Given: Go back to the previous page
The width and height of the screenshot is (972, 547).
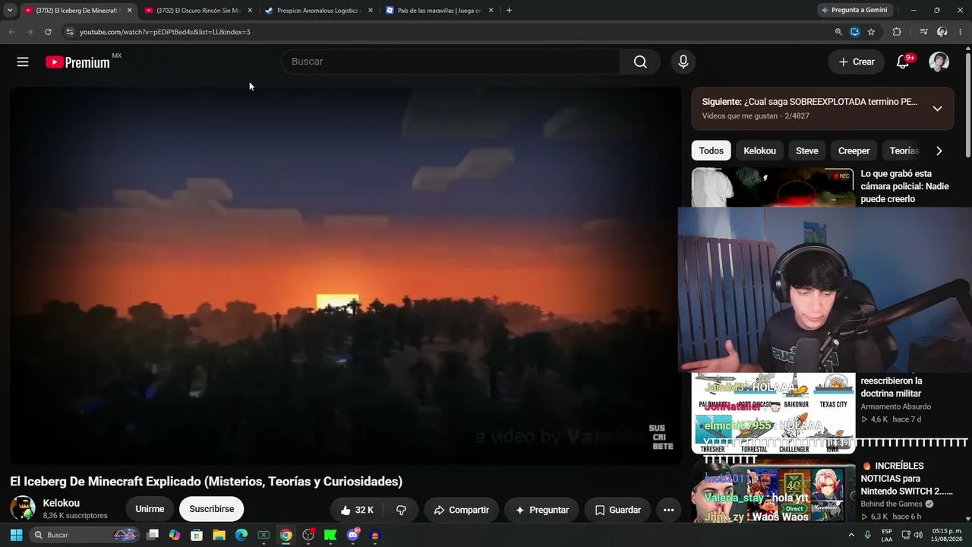Looking at the screenshot, I should tap(11, 32).
